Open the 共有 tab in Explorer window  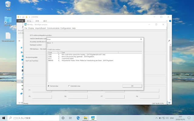(37, 21)
